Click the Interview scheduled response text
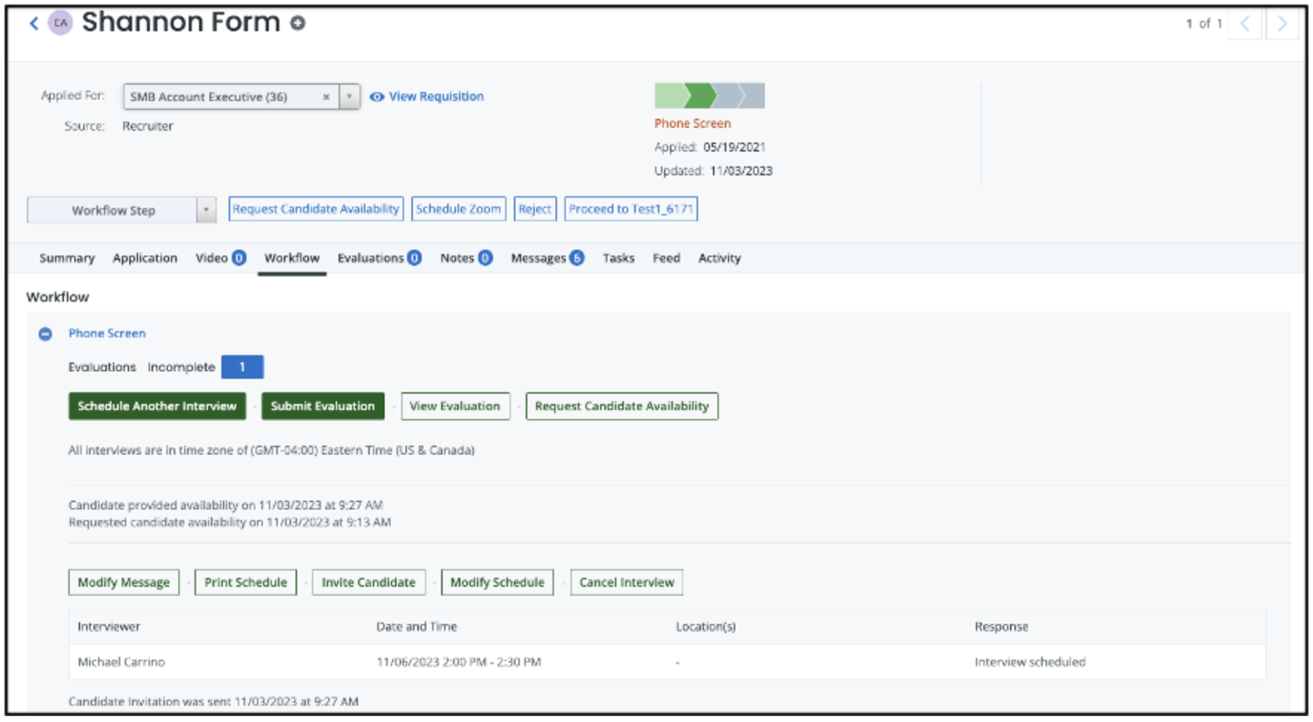This screenshot has height=722, width=1313. (1030, 662)
